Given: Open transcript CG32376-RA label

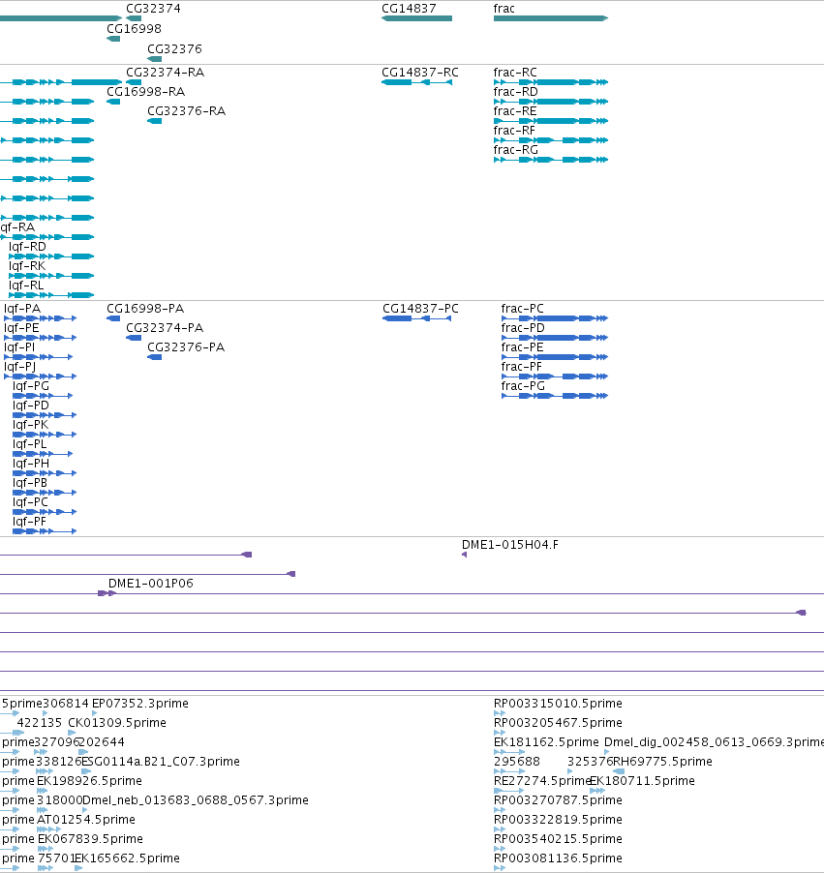Looking at the screenshot, I should pos(186,110).
